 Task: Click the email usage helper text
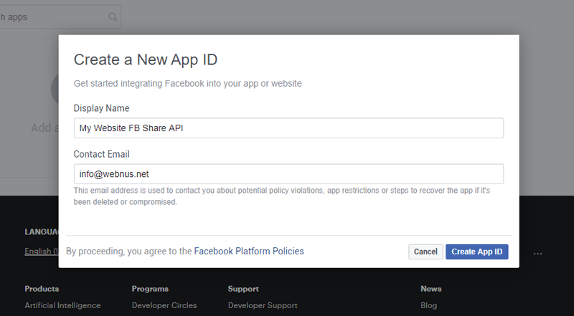coord(281,196)
